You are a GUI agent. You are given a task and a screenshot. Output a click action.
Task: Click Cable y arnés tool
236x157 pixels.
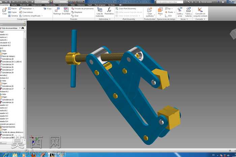click(180, 12)
